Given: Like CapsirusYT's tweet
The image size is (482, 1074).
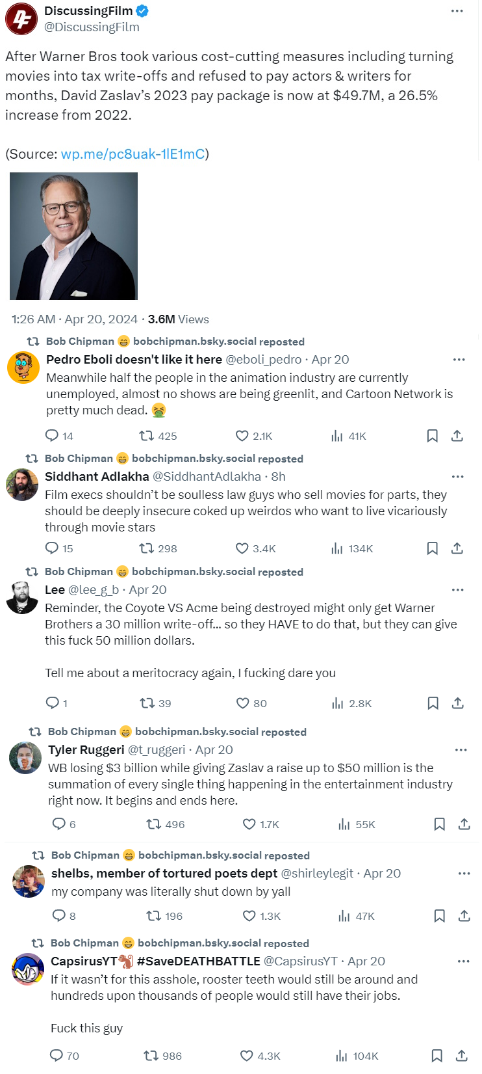Looking at the screenshot, I should tap(246, 1056).
